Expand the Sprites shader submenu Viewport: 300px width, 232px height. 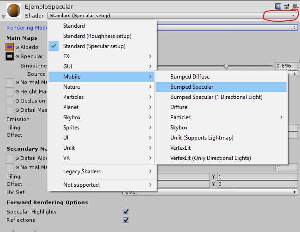(102, 128)
